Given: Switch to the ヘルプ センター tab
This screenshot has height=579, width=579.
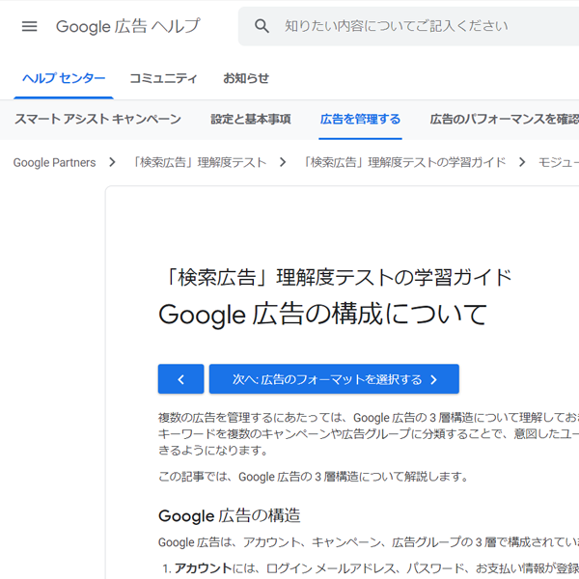Looking at the screenshot, I should point(64,78).
